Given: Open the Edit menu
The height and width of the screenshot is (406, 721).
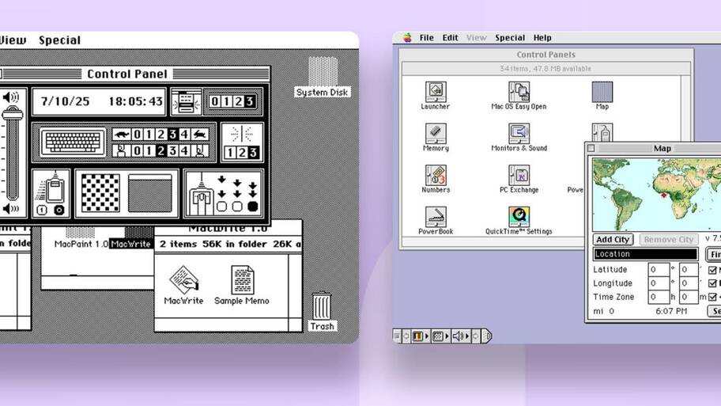Looking at the screenshot, I should click(x=450, y=38).
